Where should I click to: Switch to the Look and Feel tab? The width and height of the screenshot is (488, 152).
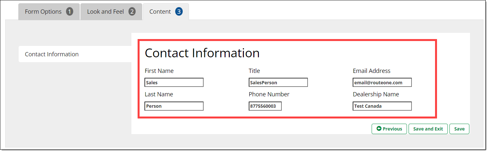tap(106, 12)
